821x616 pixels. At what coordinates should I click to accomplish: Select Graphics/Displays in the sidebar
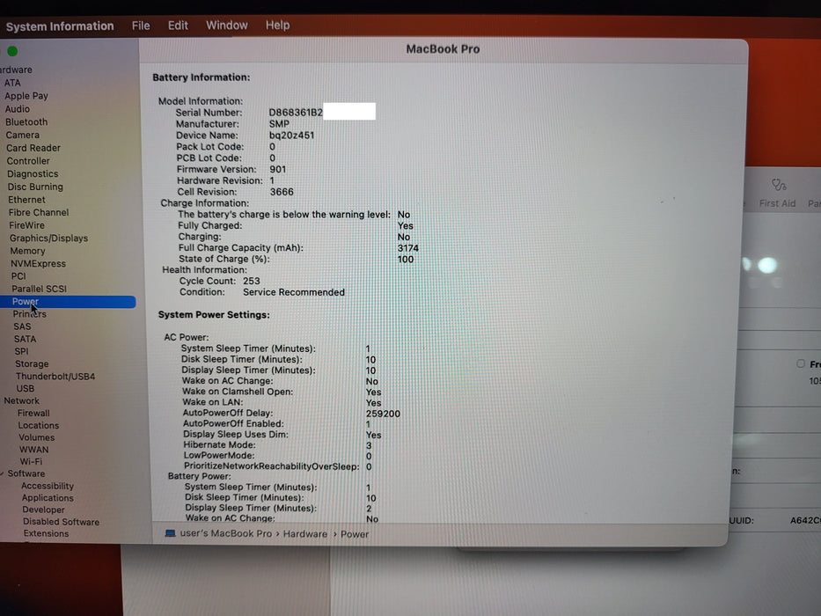[x=48, y=238]
